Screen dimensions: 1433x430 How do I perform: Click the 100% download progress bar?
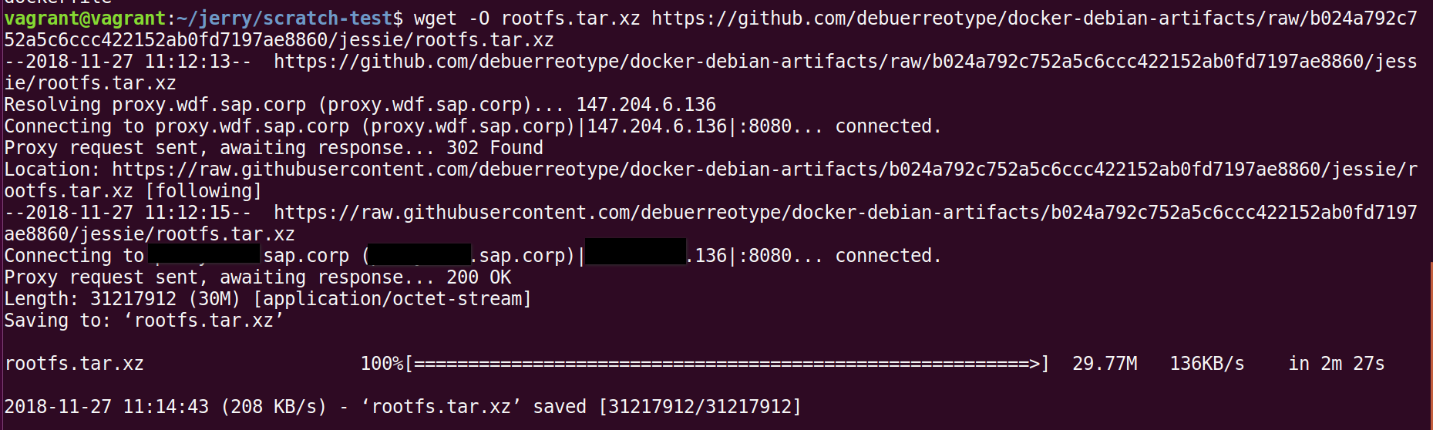[x=726, y=364]
